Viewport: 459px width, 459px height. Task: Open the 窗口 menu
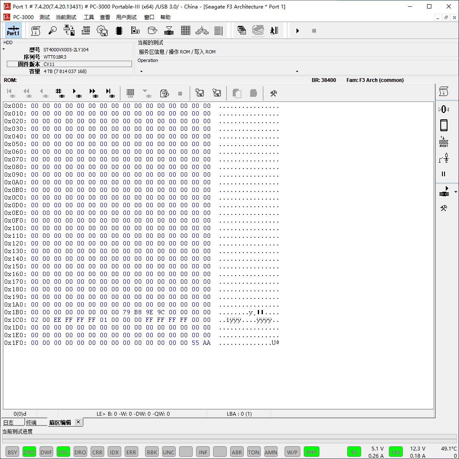click(149, 17)
